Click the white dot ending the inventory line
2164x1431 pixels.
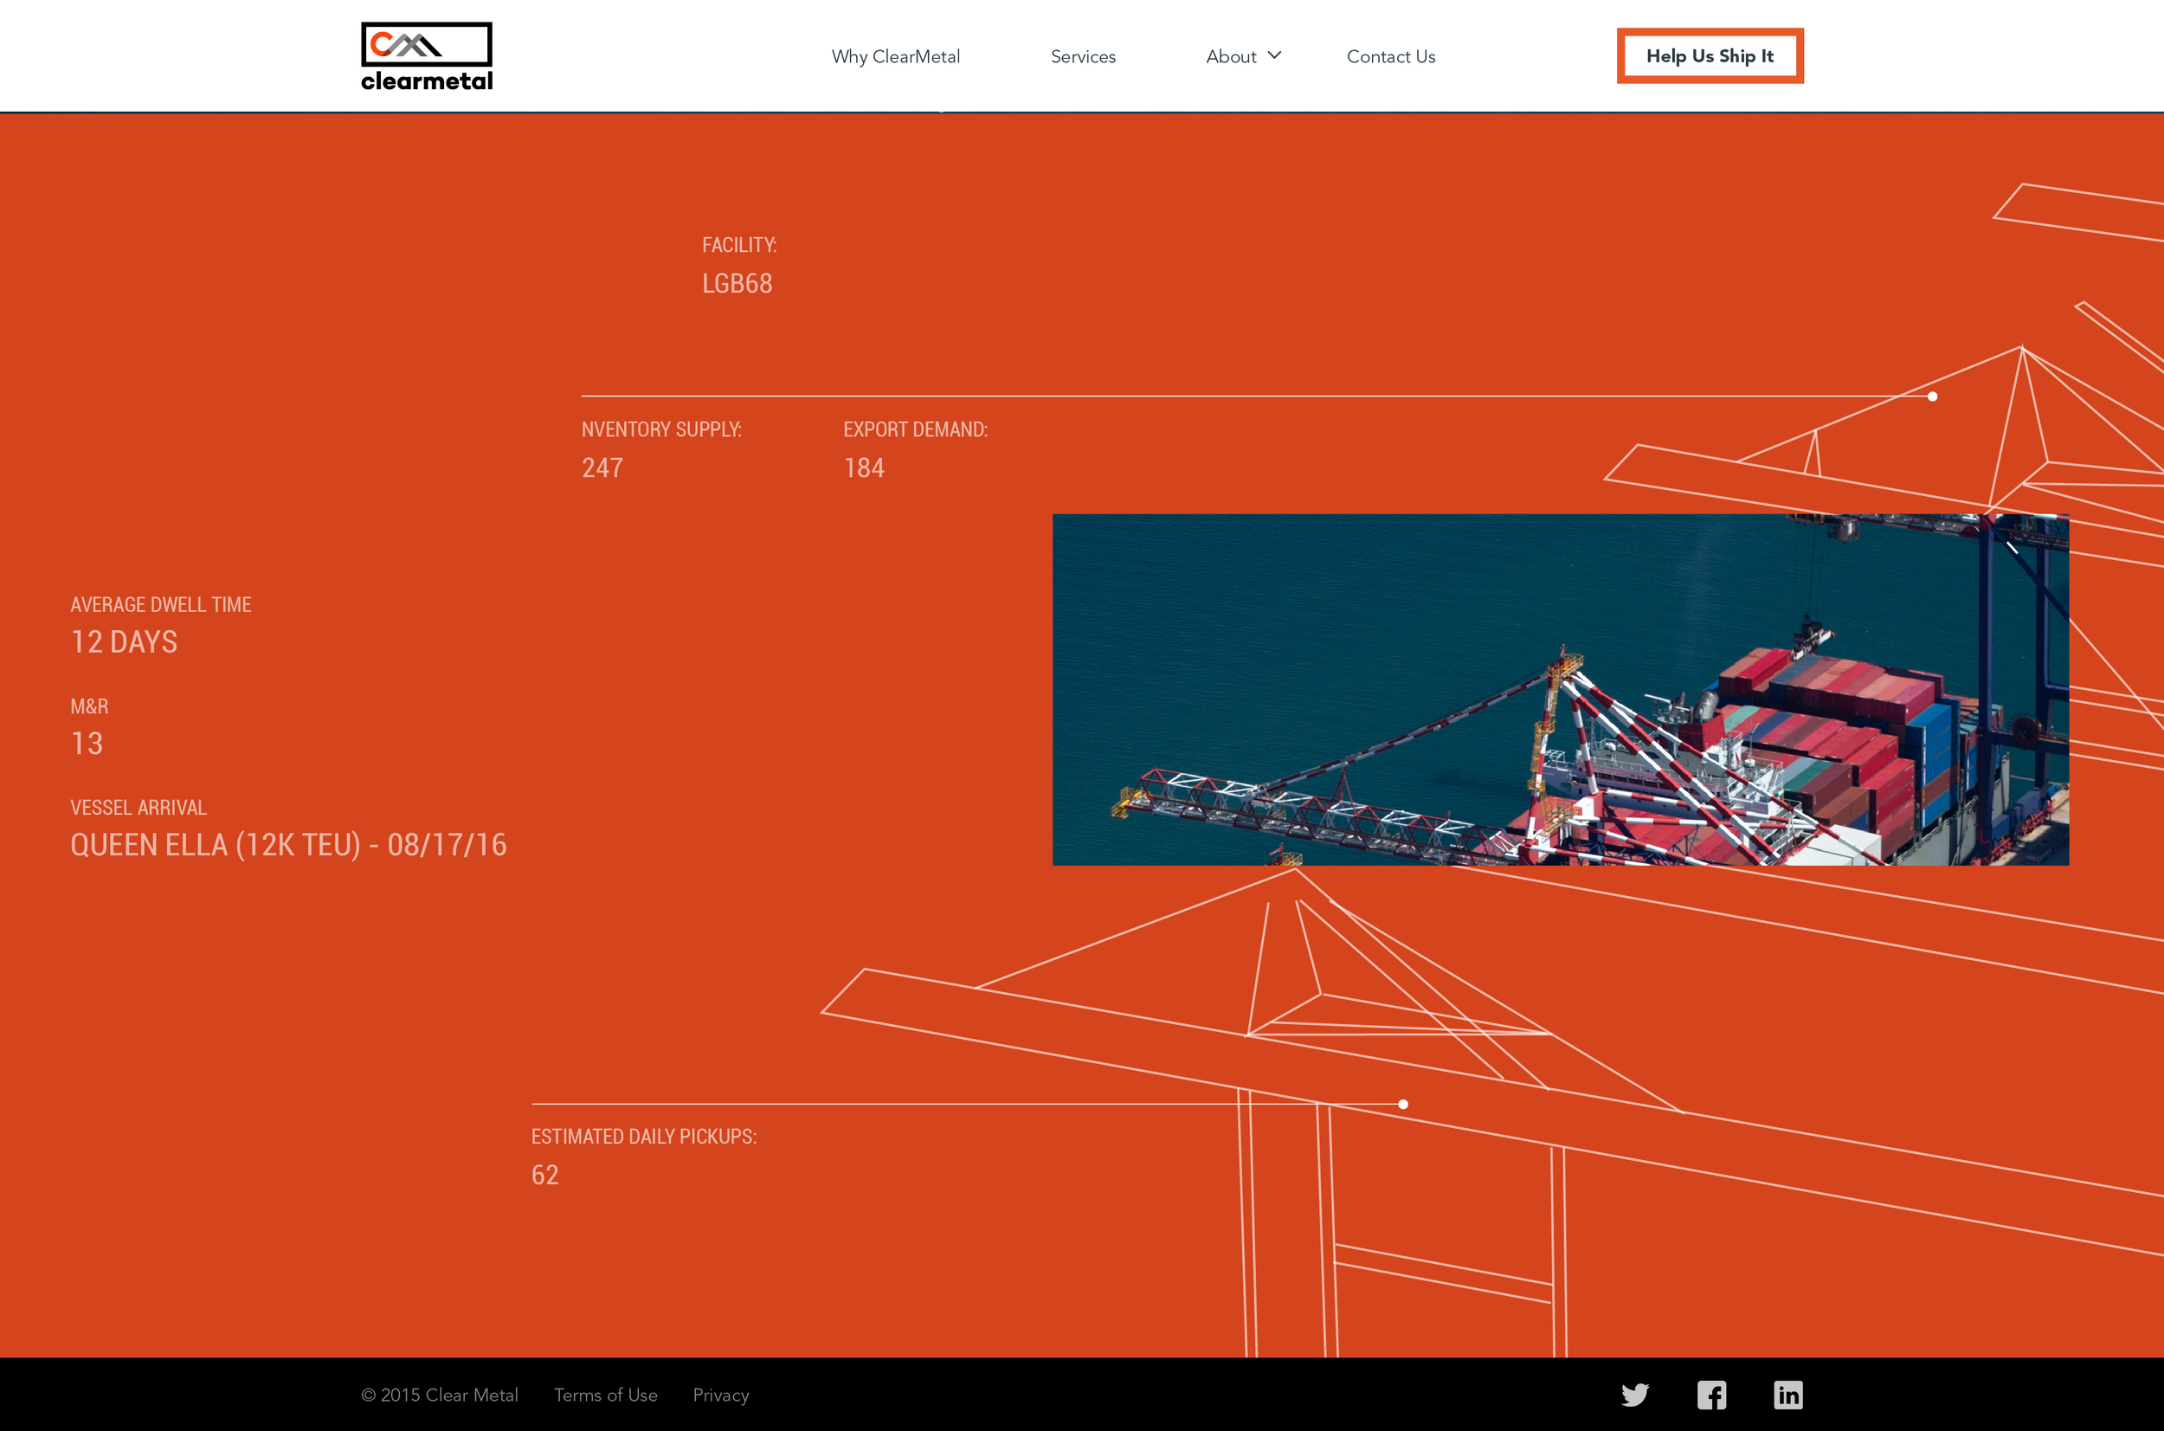pyautogui.click(x=1932, y=396)
